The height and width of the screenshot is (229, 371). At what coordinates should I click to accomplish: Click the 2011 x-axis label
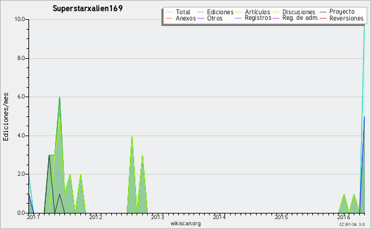click(x=33, y=217)
